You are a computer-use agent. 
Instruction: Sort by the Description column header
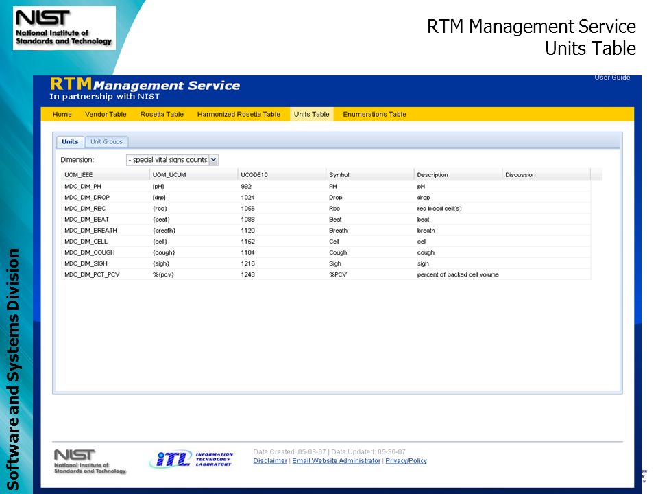click(458, 175)
